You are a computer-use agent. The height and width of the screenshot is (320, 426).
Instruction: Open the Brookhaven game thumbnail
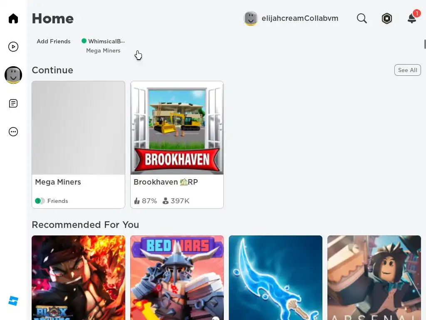(x=177, y=127)
